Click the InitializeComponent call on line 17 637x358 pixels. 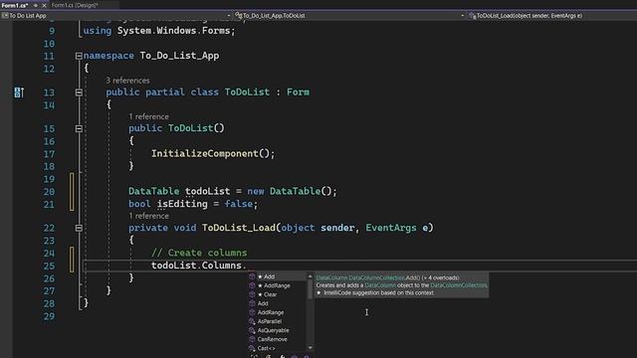point(205,154)
